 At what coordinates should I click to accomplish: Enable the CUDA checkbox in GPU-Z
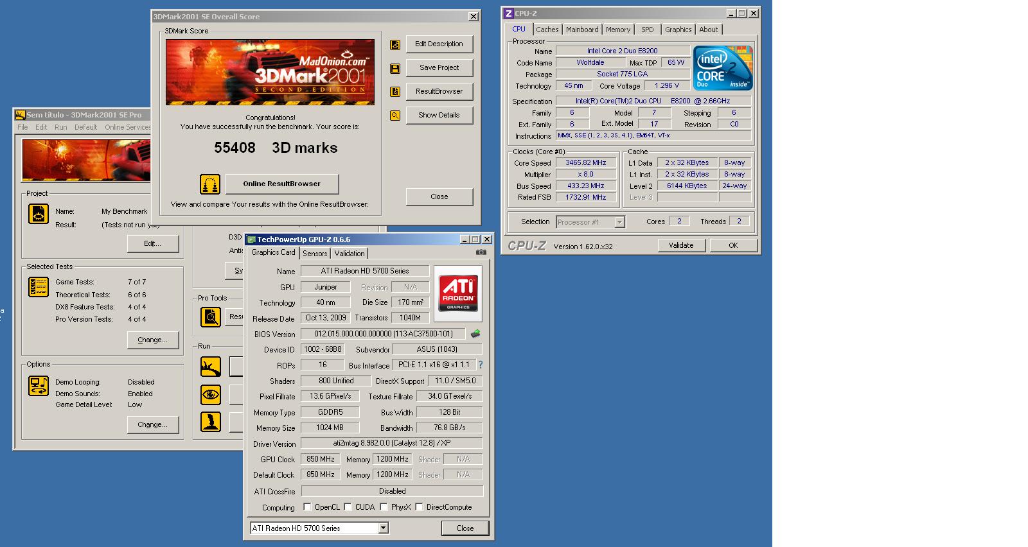coord(348,507)
